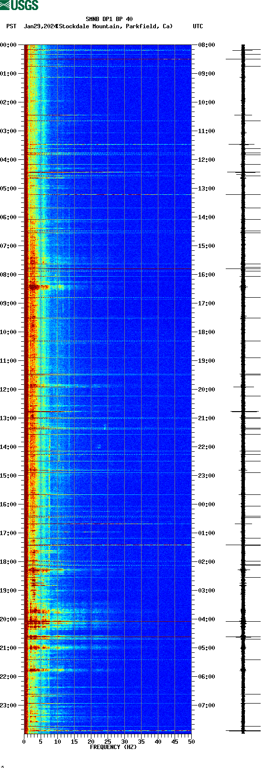Click the '10:00' UTC time label

[x=207, y=102]
